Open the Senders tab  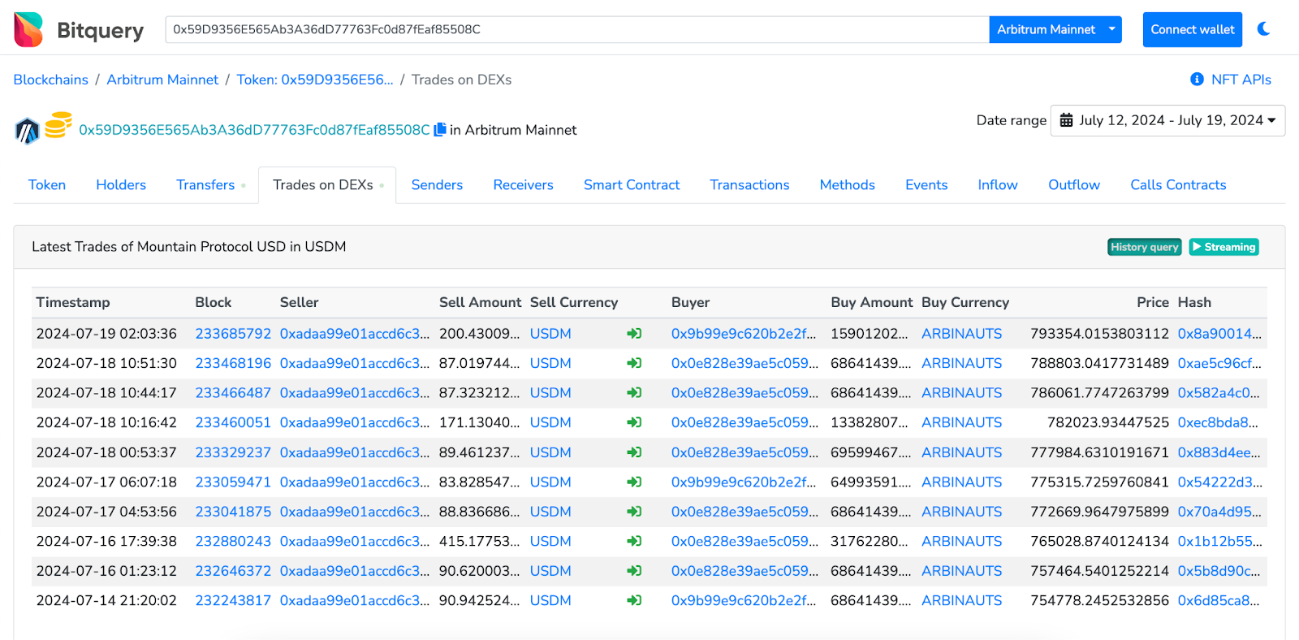(437, 185)
